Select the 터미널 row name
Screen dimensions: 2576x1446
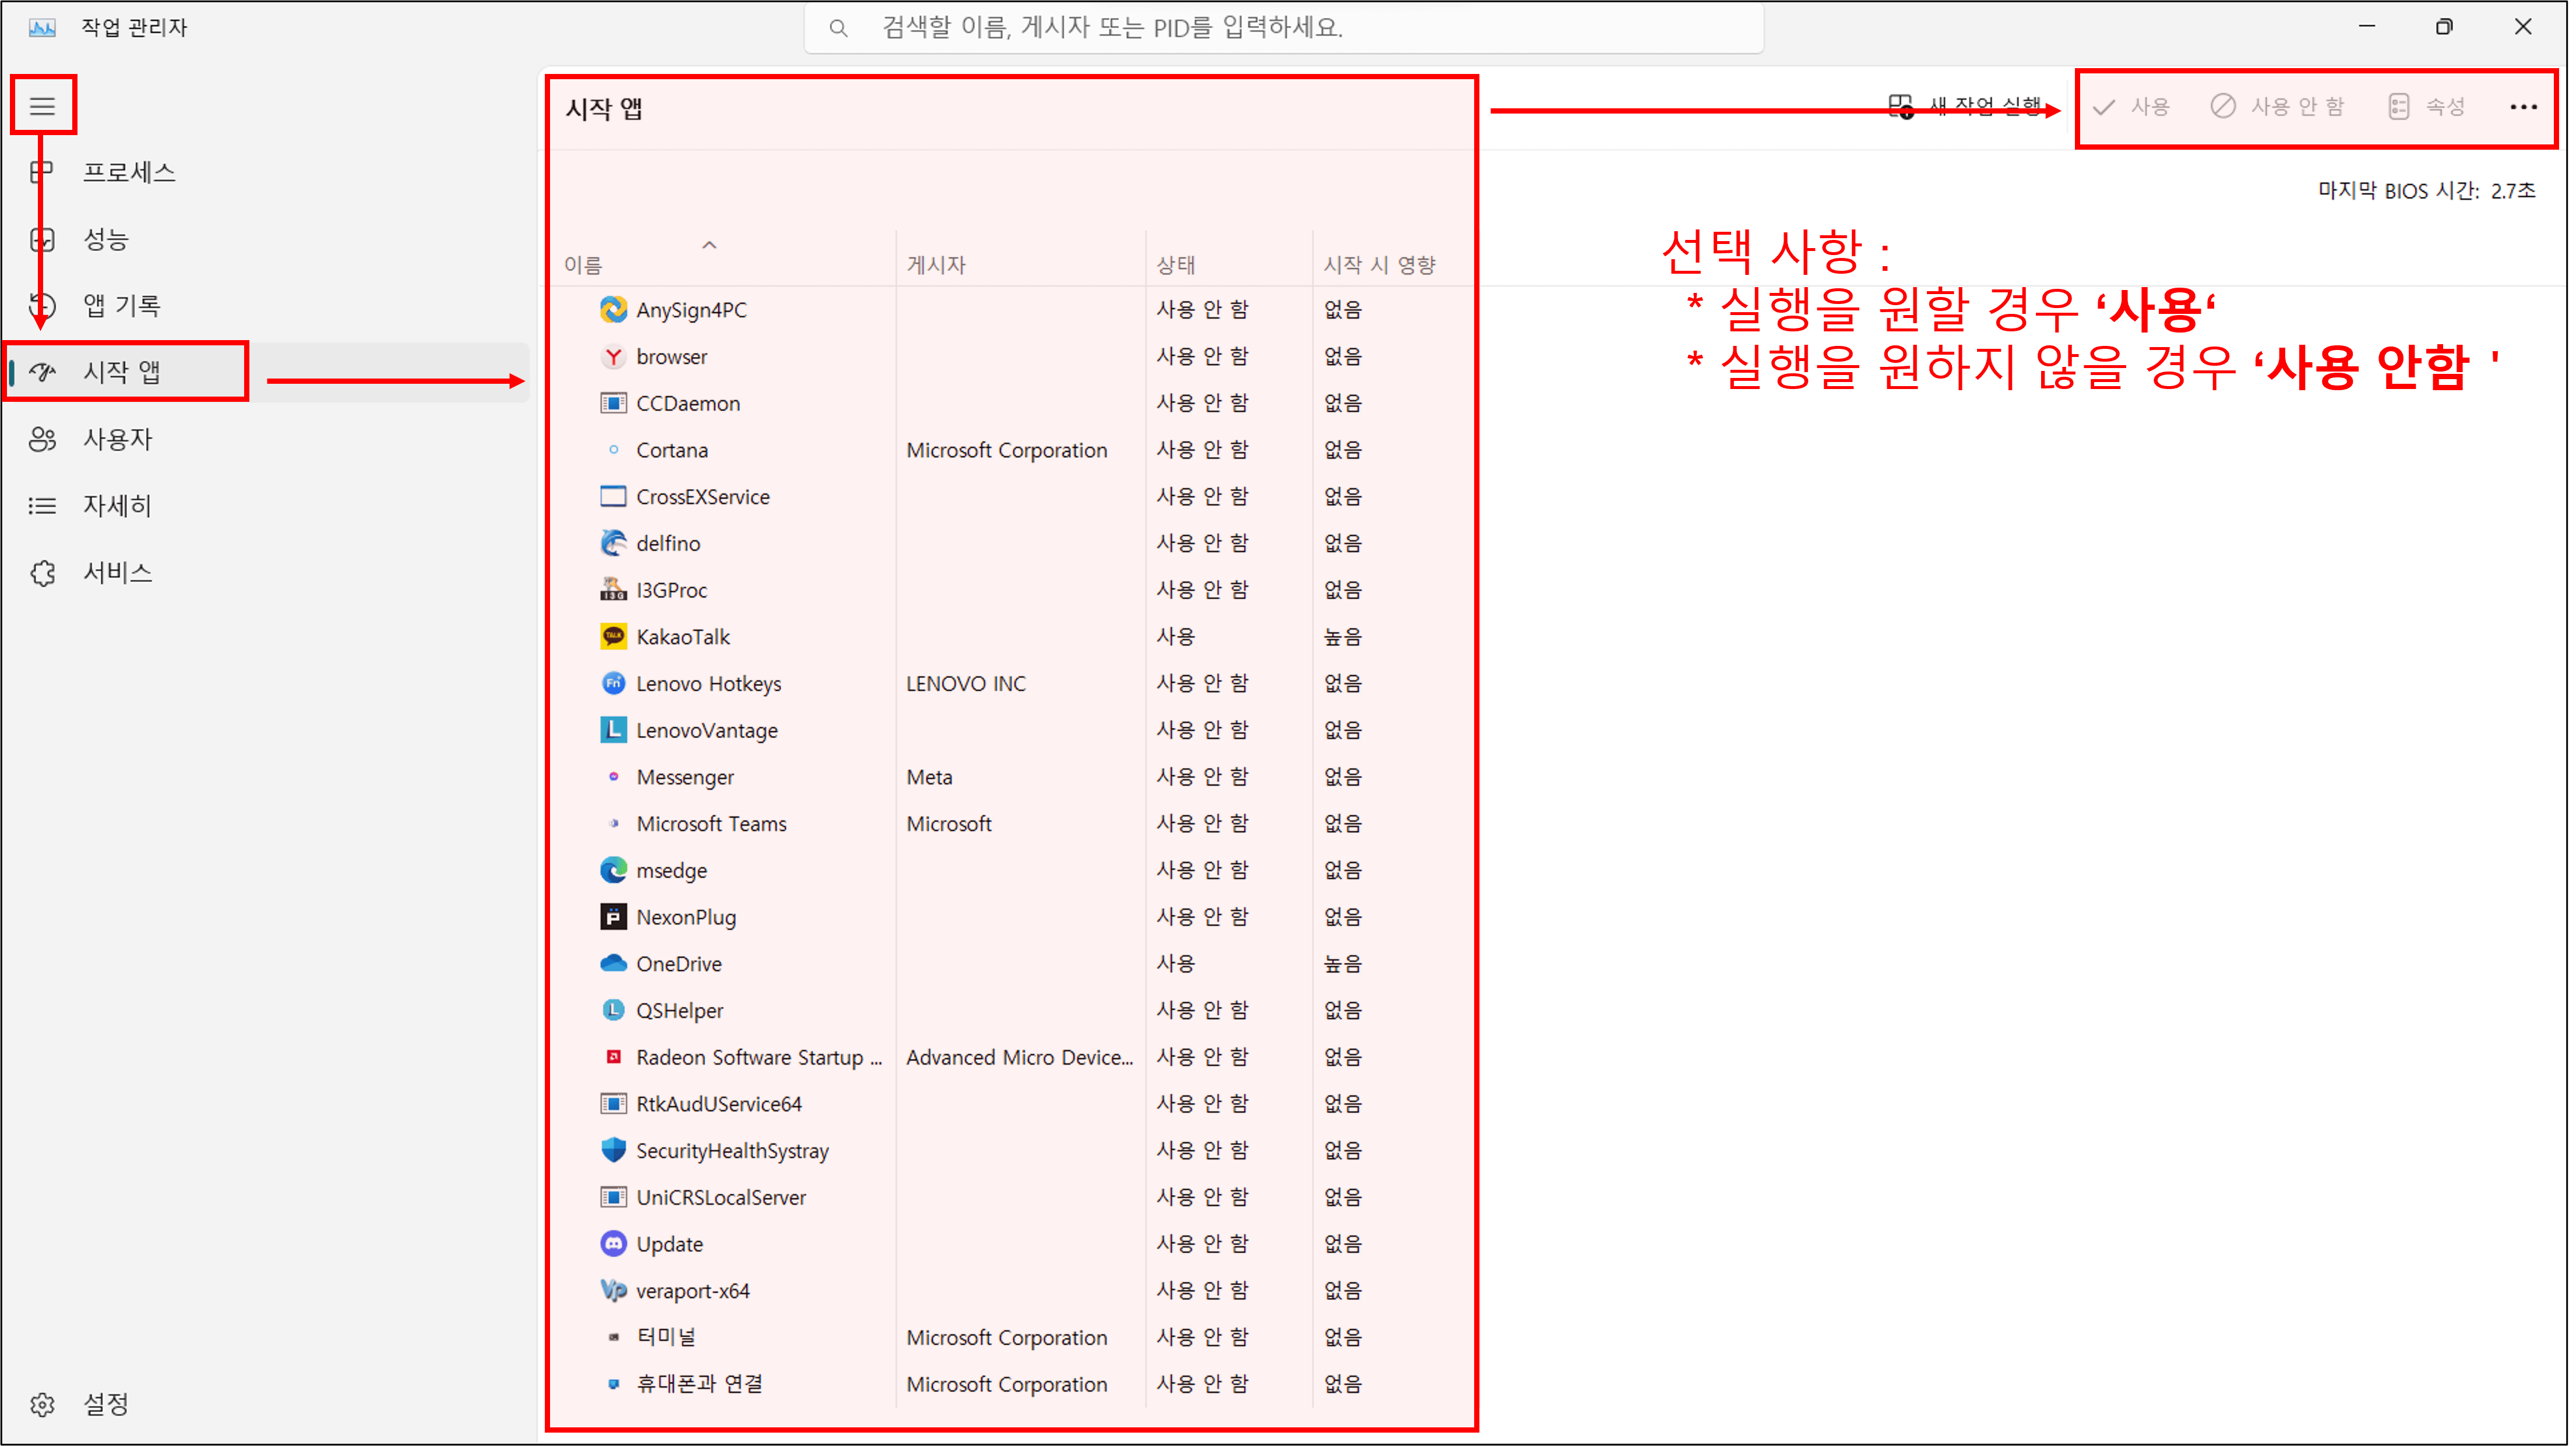[x=666, y=1337]
